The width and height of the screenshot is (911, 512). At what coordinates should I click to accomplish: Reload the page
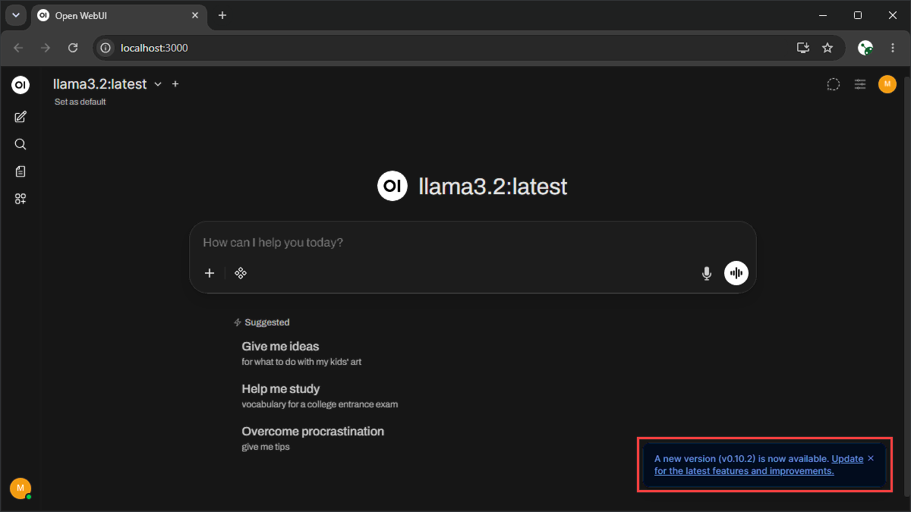tap(73, 48)
